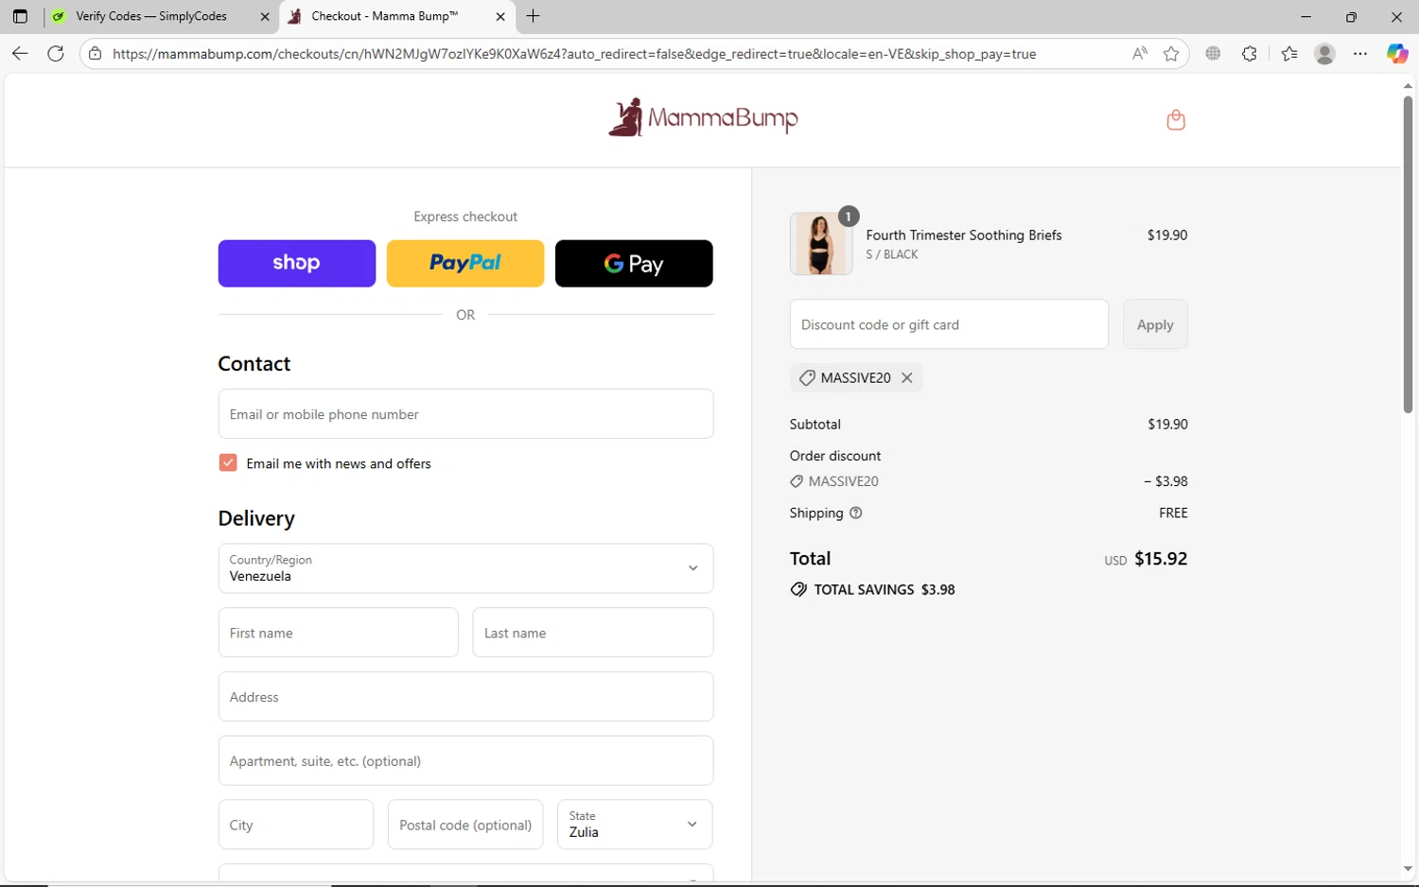The height and width of the screenshot is (887, 1419).
Task: Close the Checkout Mamma Bump tab
Action: click(500, 16)
